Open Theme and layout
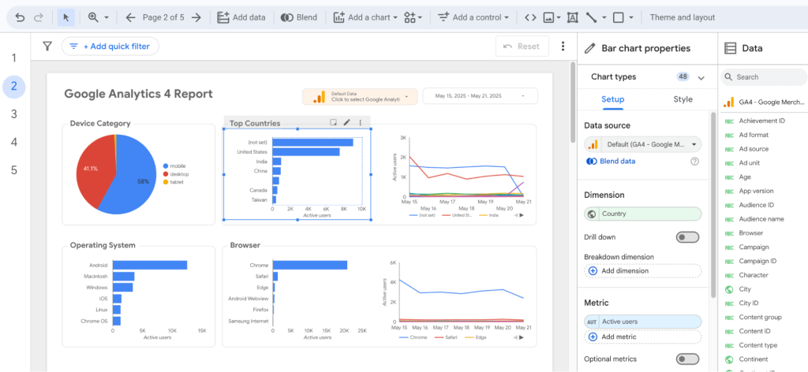The height and width of the screenshot is (372, 808). pos(683,17)
